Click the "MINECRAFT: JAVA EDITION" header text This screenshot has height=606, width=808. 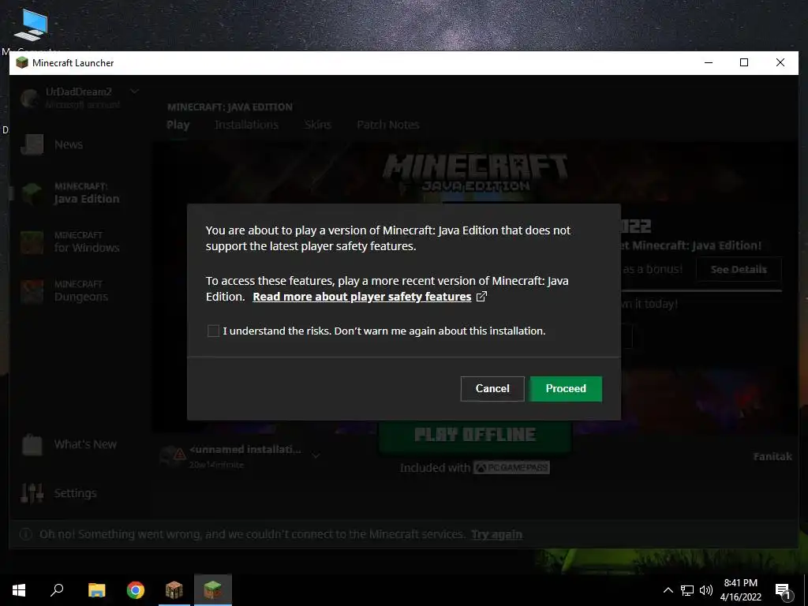point(230,107)
